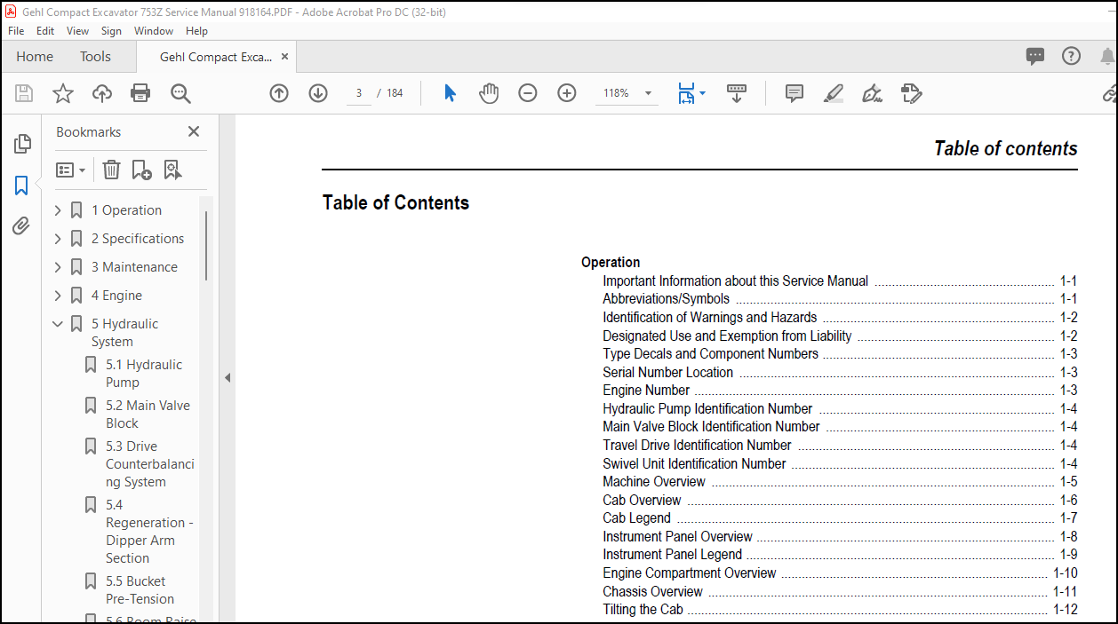This screenshot has height=624, width=1118.
Task: Zoom in with plus icon
Action: tap(567, 93)
